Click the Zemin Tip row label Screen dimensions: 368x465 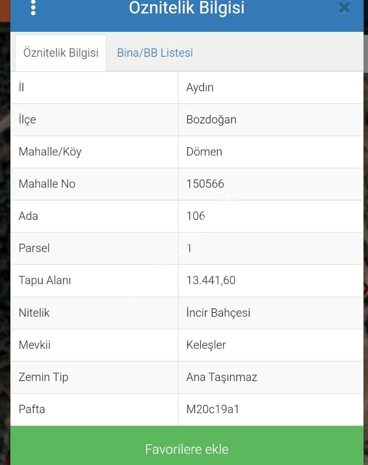coord(43,377)
